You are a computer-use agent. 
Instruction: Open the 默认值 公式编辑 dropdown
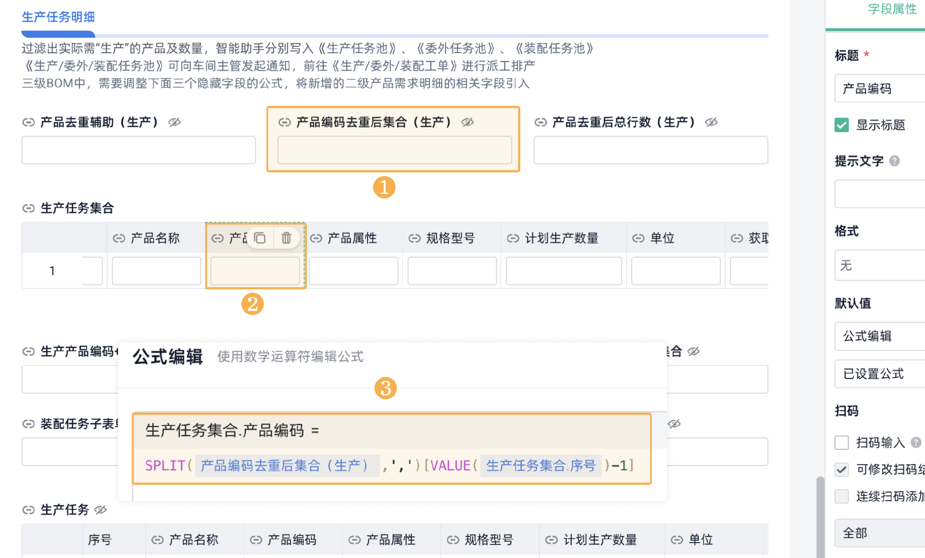880,336
